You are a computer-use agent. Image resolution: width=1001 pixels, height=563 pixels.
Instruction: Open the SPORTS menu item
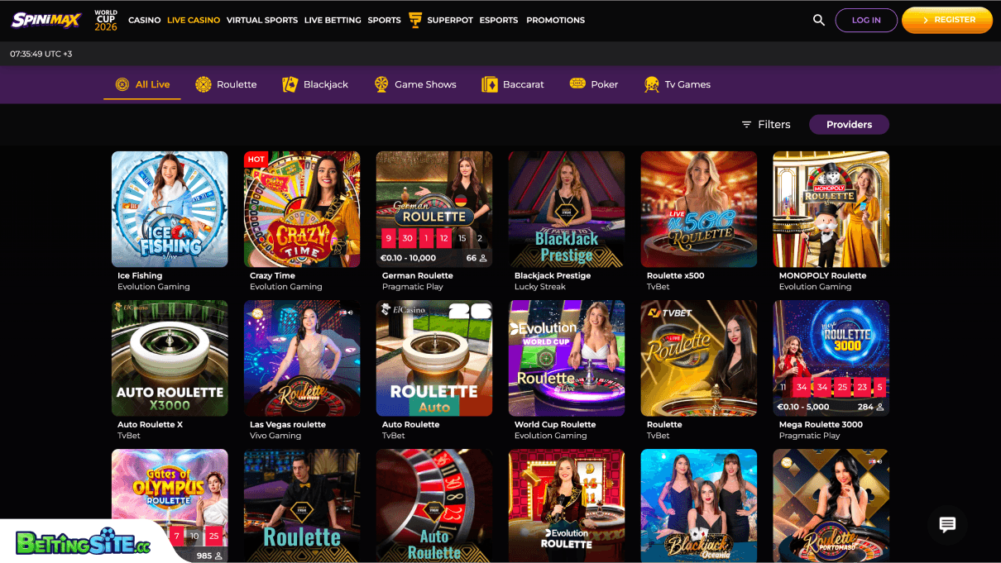(385, 20)
